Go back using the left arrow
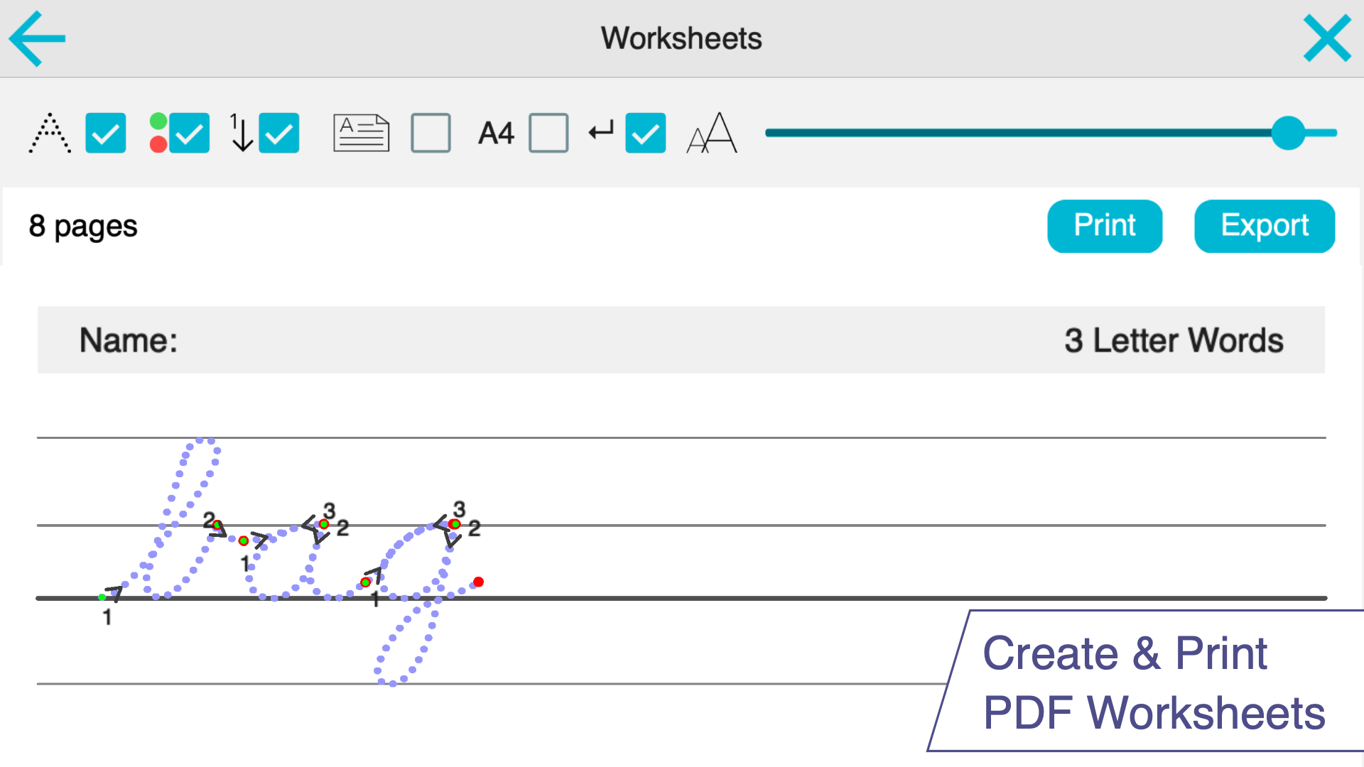Screen dimensions: 1364x767 (37, 39)
